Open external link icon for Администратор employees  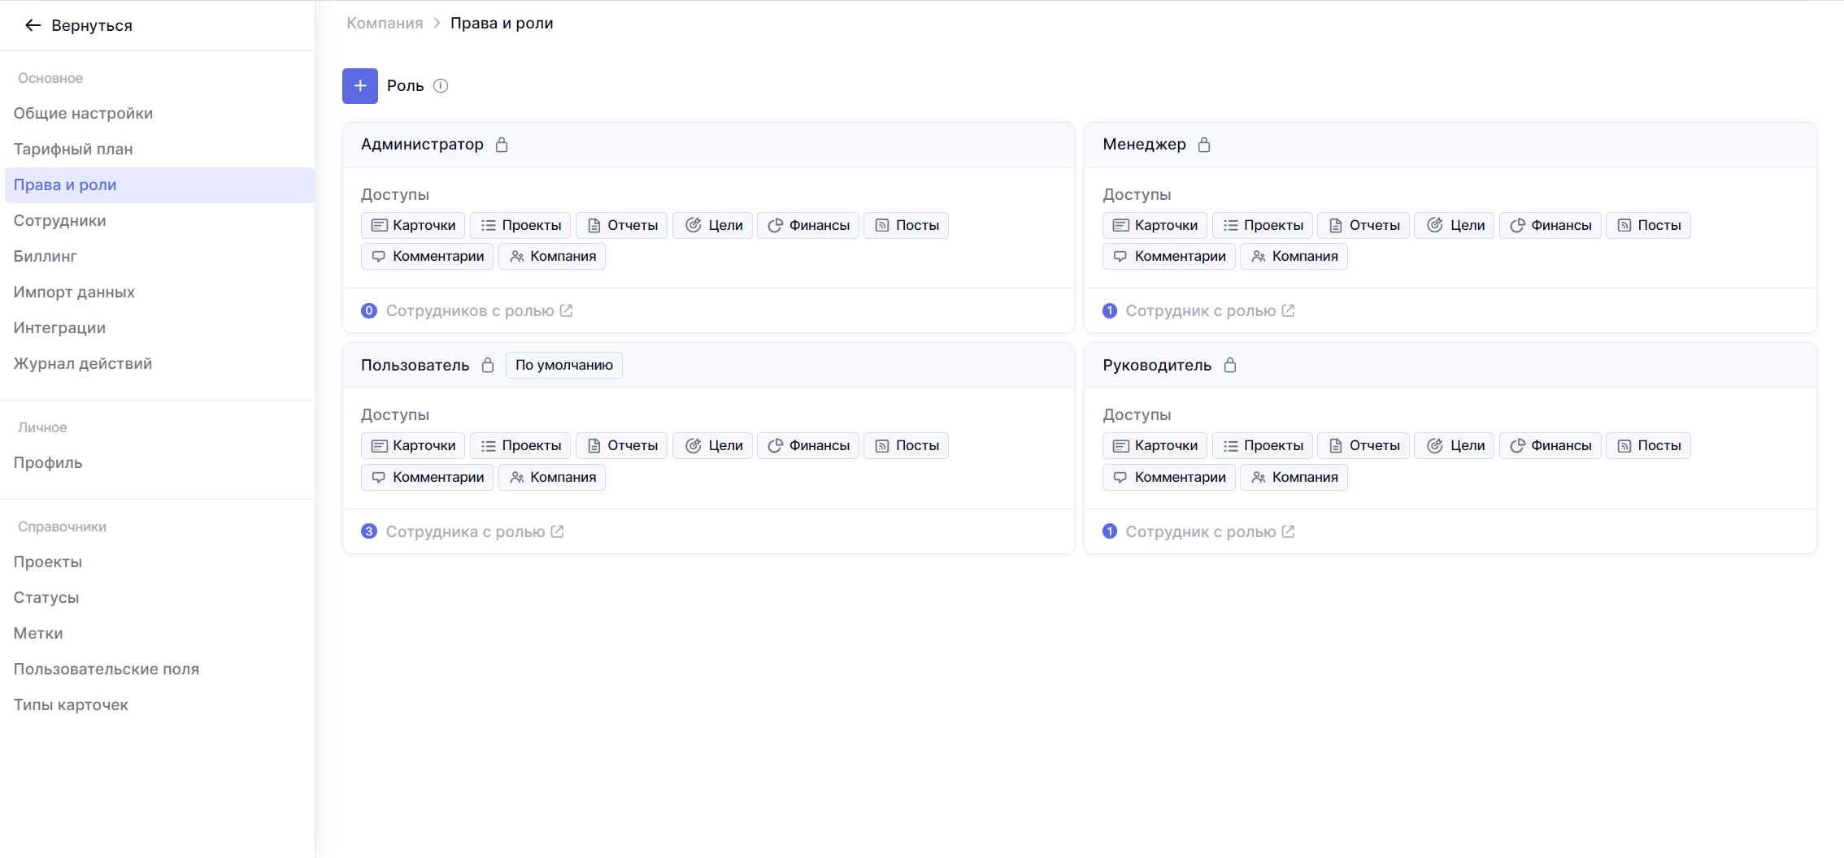(567, 310)
